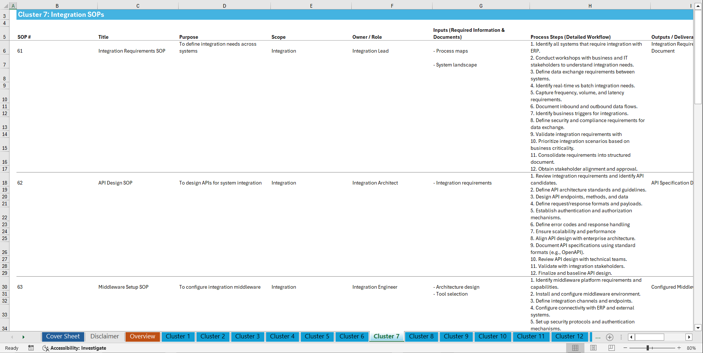703x353 pixels.
Task: Select column G header
Action: point(480,6)
